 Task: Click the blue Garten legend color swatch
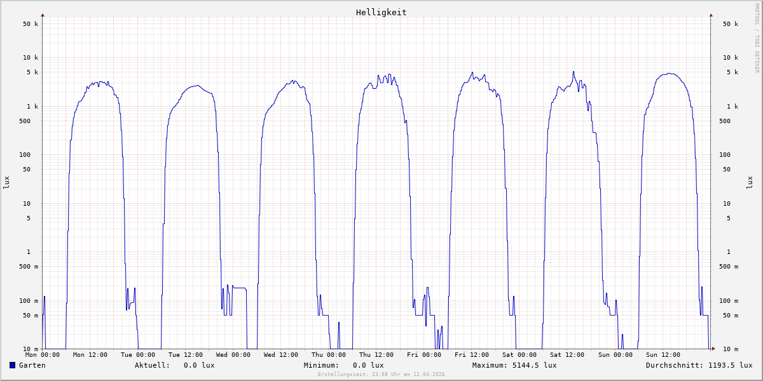tap(12, 365)
